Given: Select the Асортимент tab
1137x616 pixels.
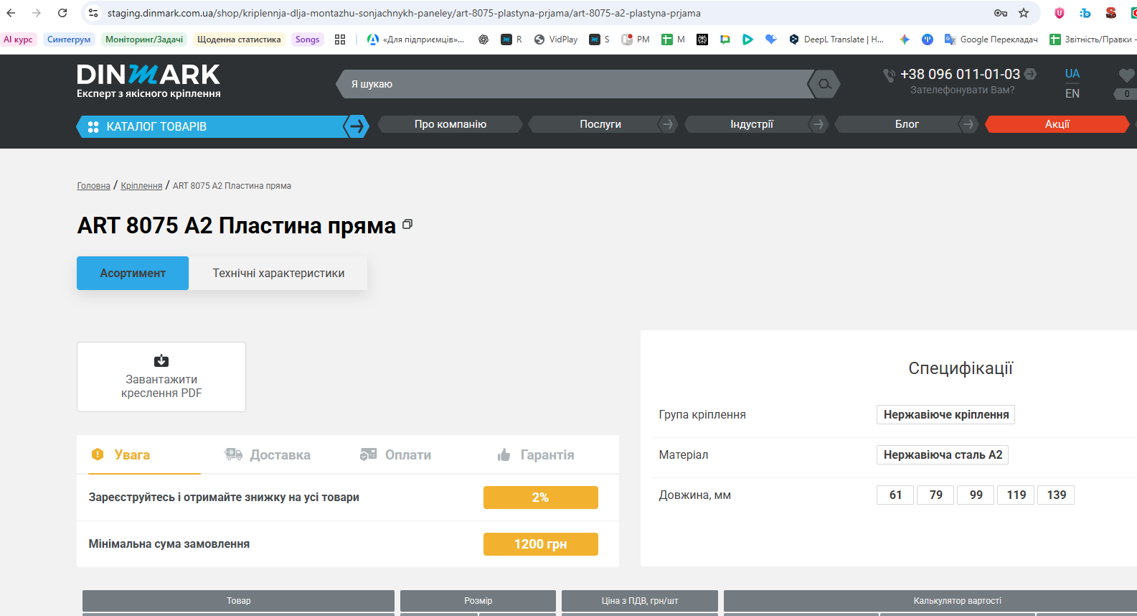Looking at the screenshot, I should [x=133, y=273].
